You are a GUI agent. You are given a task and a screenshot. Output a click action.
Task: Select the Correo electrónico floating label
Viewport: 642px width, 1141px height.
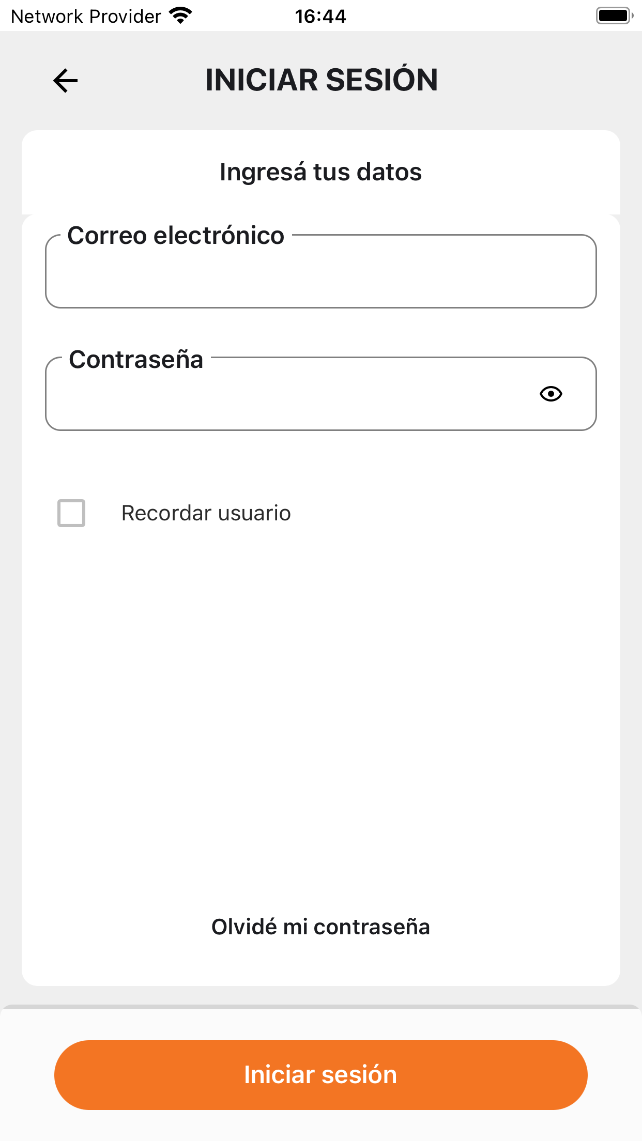(x=176, y=236)
